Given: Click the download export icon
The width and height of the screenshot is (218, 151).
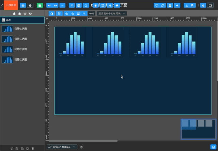Looking at the screenshot, I should (187, 5).
